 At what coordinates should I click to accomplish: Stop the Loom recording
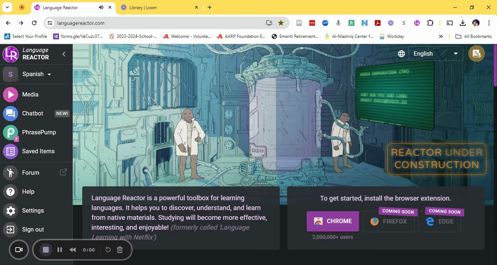click(46, 250)
